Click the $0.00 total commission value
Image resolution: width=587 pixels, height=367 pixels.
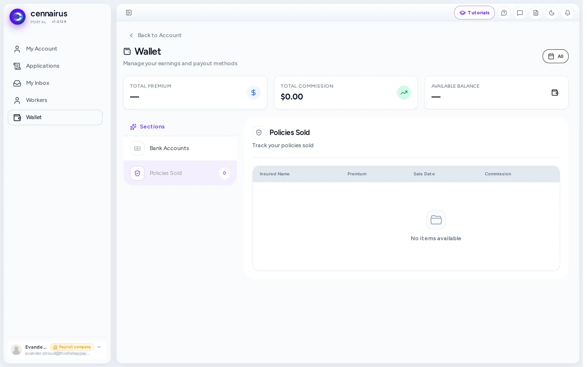point(292,97)
